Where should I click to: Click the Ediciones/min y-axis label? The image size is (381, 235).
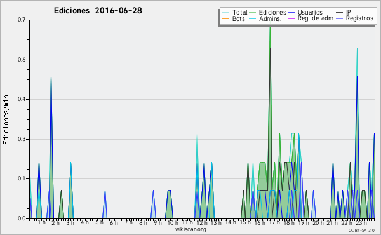pos(6,119)
